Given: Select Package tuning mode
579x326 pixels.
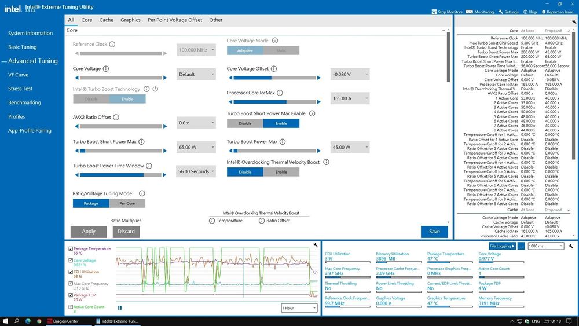Looking at the screenshot, I should (x=91, y=203).
